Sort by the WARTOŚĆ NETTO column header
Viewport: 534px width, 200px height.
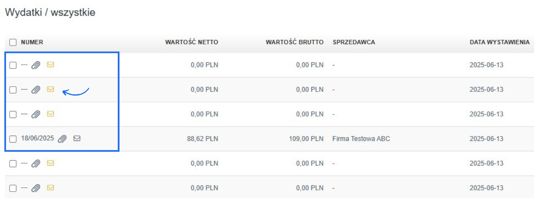pyautogui.click(x=191, y=42)
